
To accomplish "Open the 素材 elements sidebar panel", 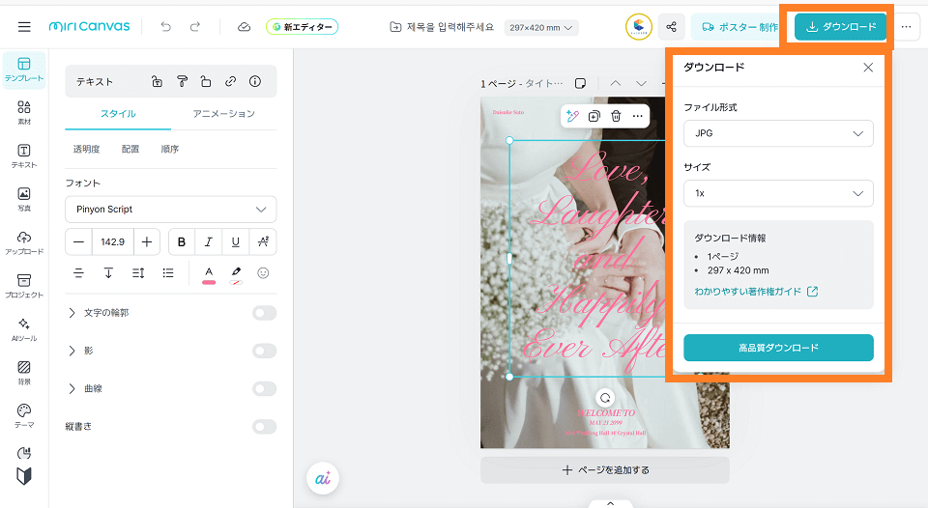I will tap(24, 112).
